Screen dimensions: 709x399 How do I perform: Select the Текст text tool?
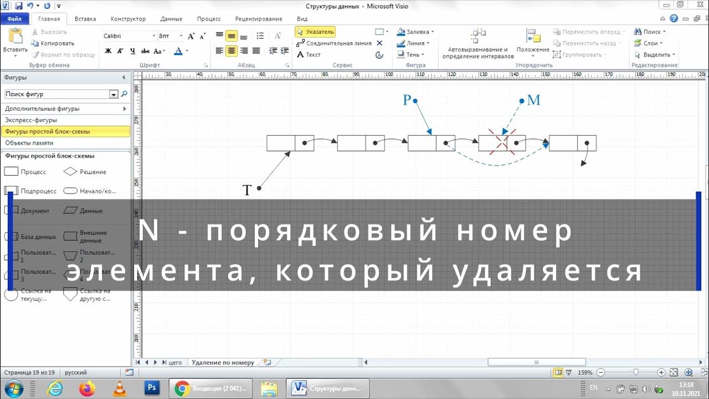point(309,55)
